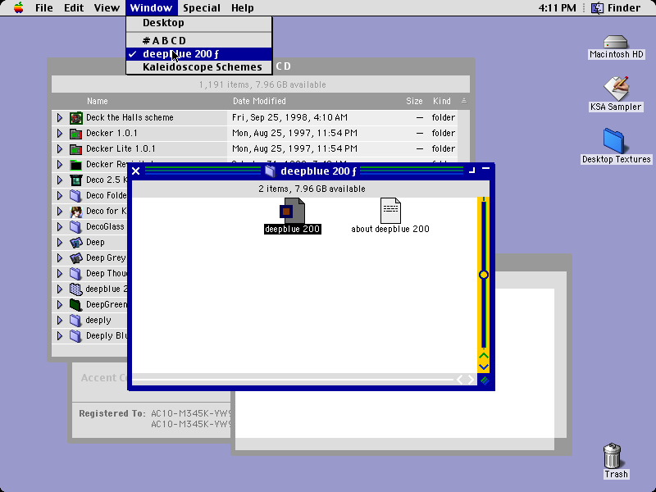Click the black folder icon of the Decker Re row

click(75, 165)
